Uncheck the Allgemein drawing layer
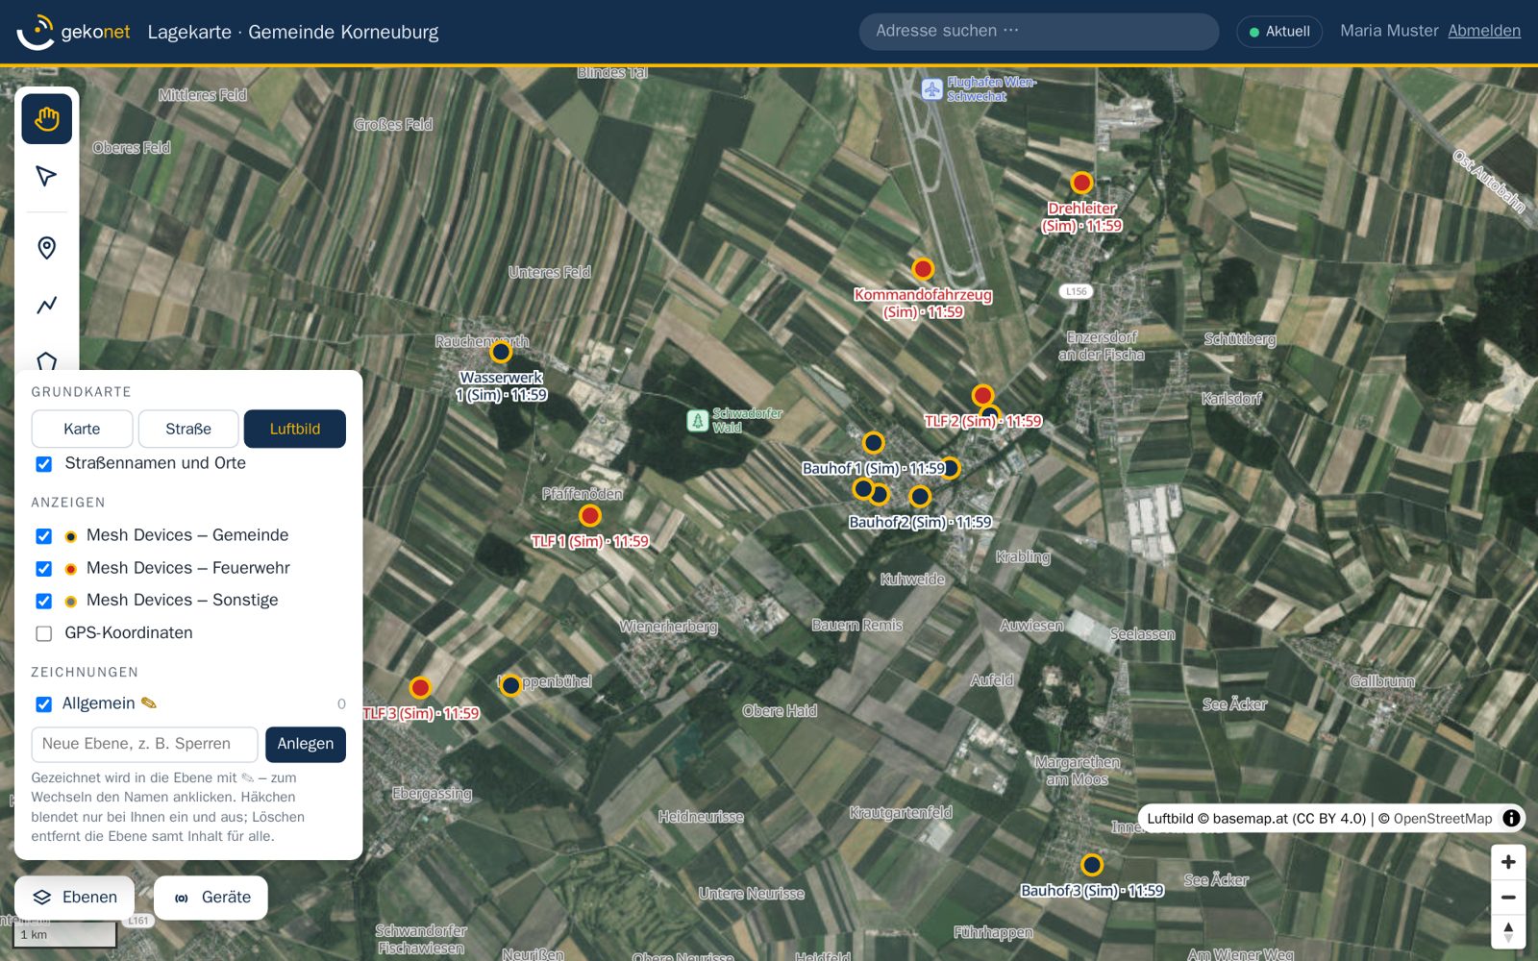Viewport: 1538px width, 961px height. tap(43, 704)
